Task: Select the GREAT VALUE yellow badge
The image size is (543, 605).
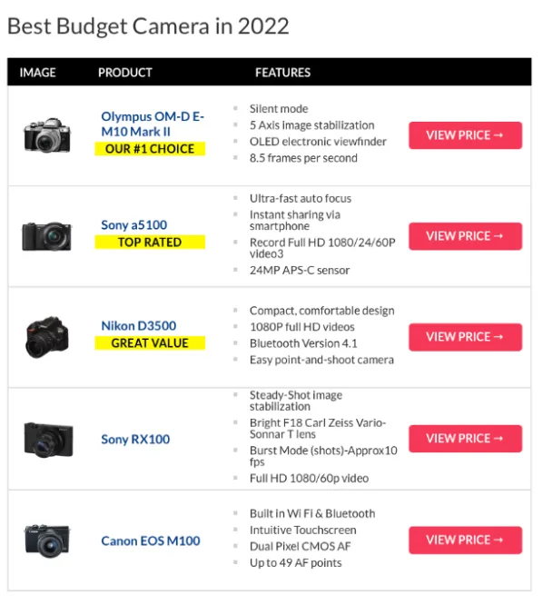Action: (x=150, y=343)
